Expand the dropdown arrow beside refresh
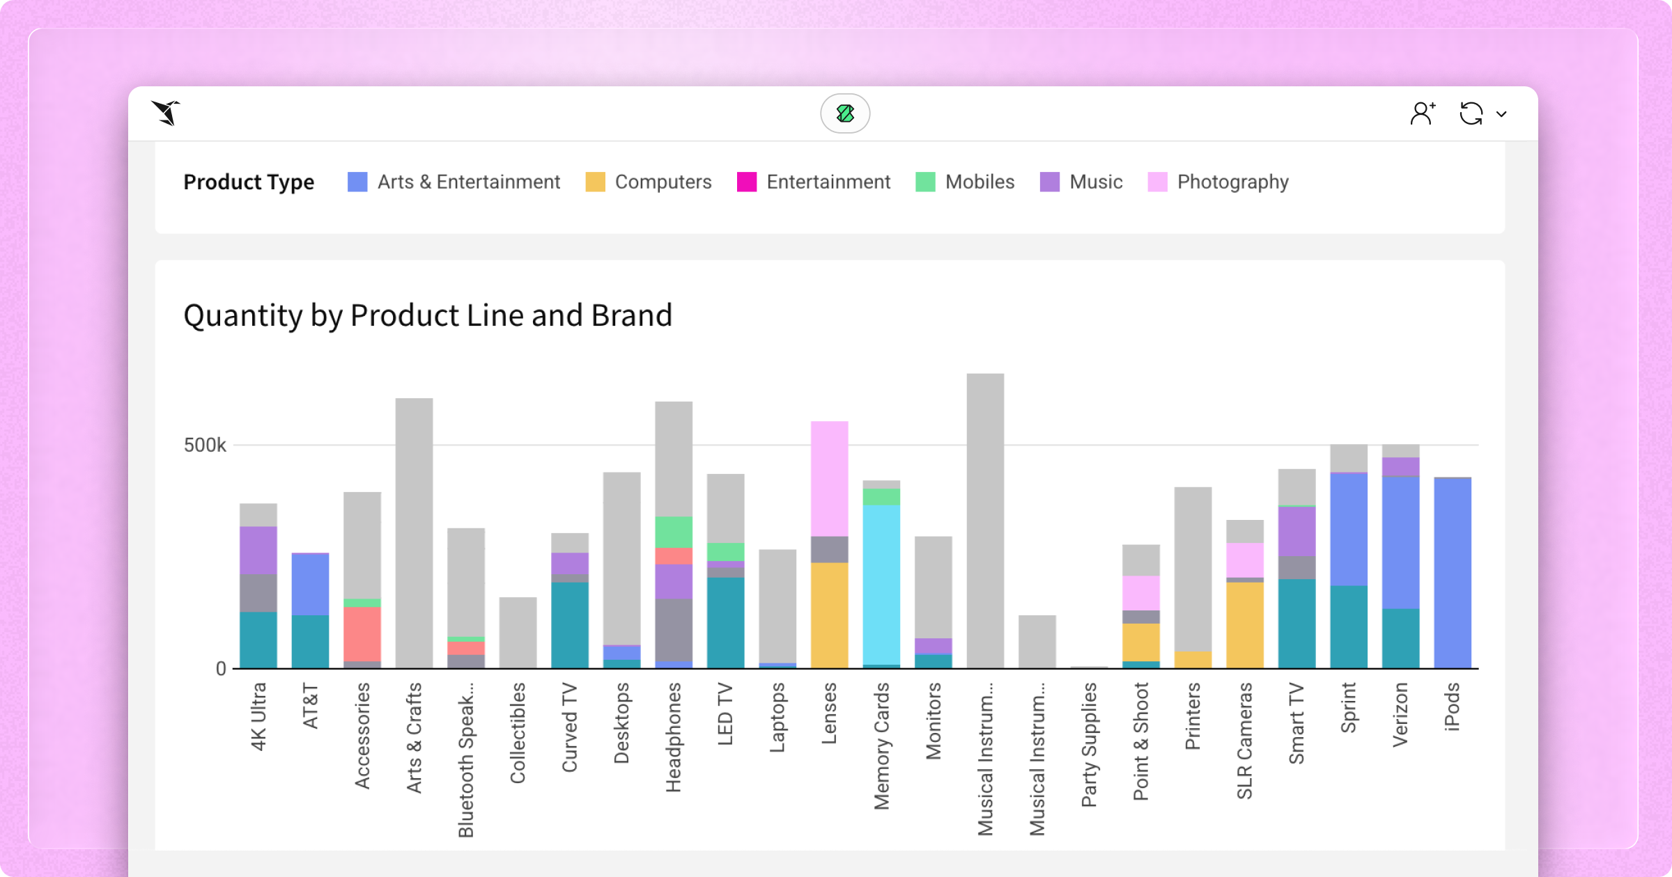 pos(1502,114)
